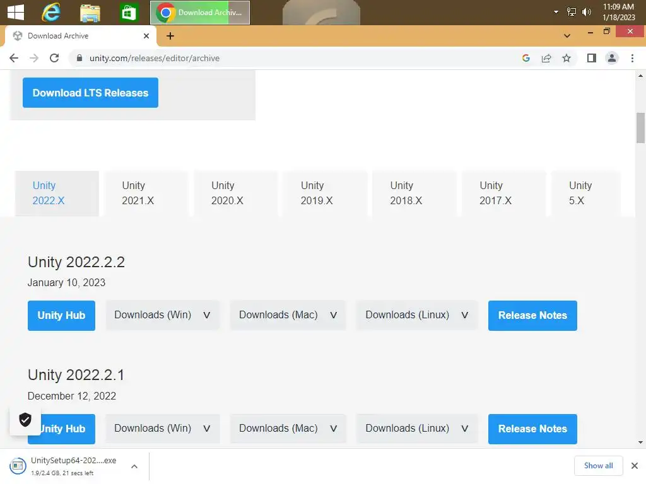Bookmark this page with the star
This screenshot has height=484, width=646.
point(567,58)
